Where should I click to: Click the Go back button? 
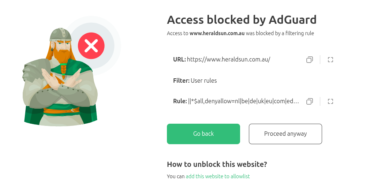click(203, 134)
